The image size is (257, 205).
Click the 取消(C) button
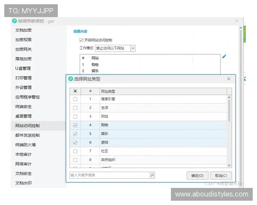(x=221, y=176)
